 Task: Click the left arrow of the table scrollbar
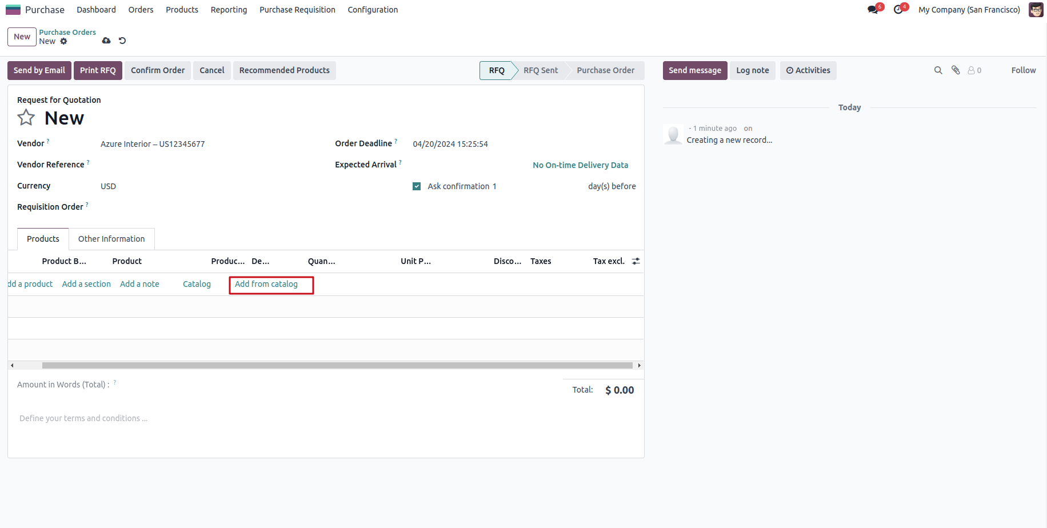point(12,365)
